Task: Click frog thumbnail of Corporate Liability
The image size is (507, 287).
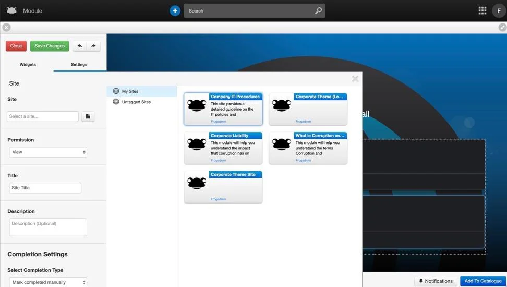Action: [197, 144]
